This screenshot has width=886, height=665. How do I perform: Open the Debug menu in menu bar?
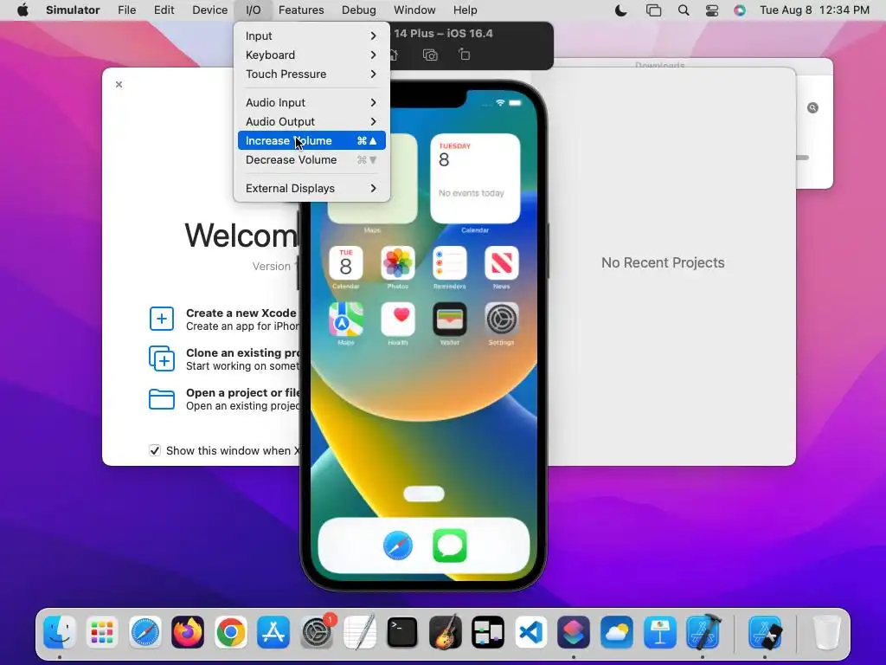tap(359, 10)
